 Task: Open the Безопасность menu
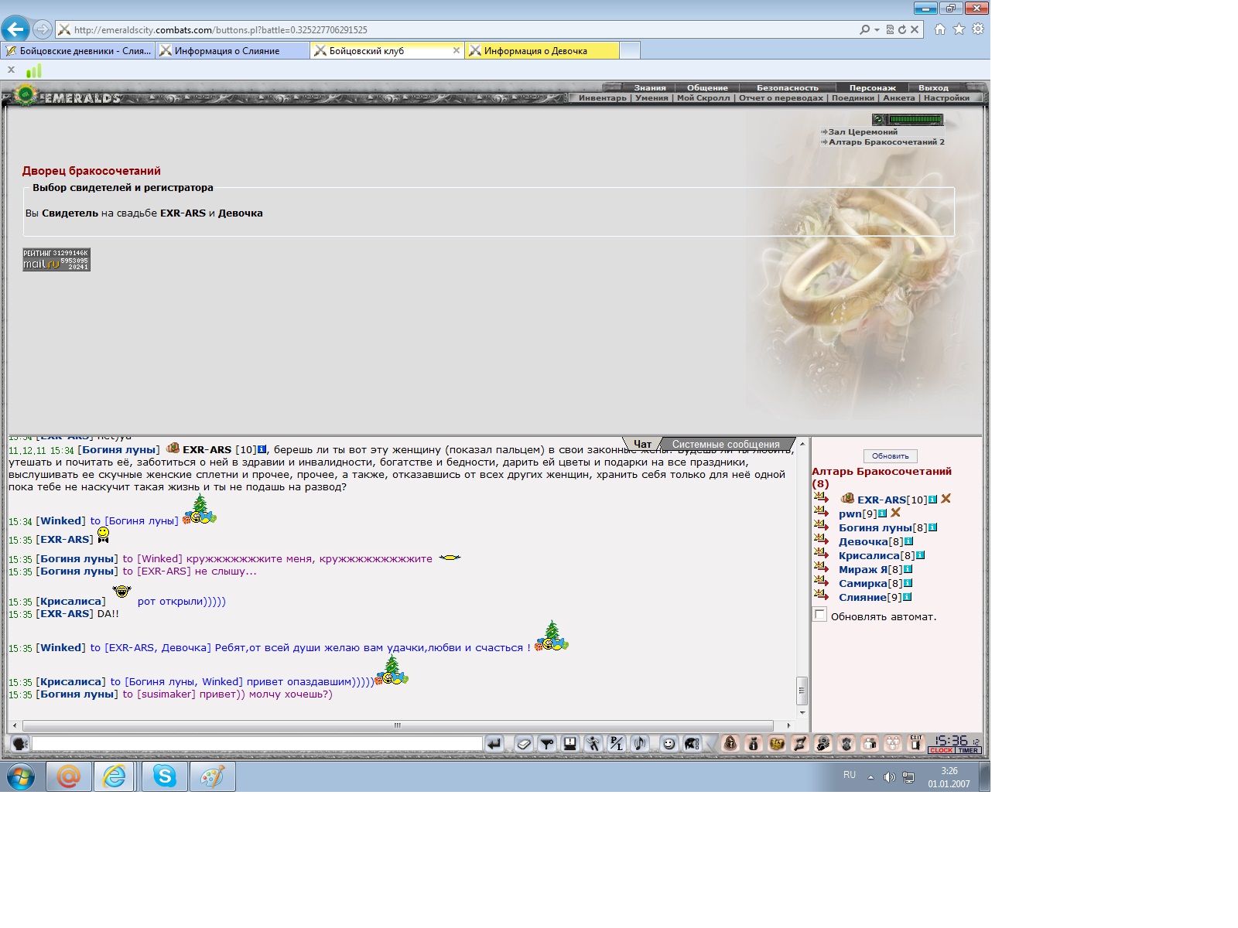[787, 87]
